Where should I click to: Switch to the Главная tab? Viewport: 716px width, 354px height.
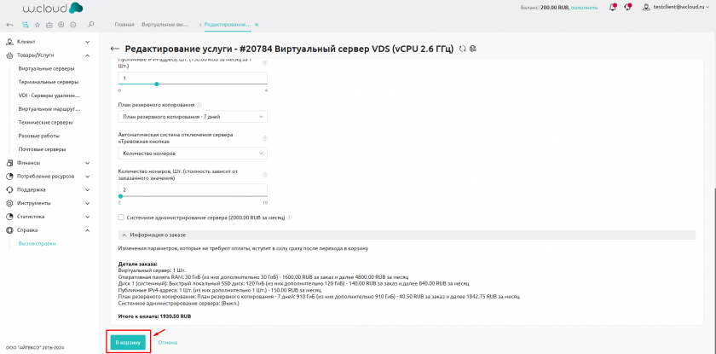pyautogui.click(x=124, y=25)
